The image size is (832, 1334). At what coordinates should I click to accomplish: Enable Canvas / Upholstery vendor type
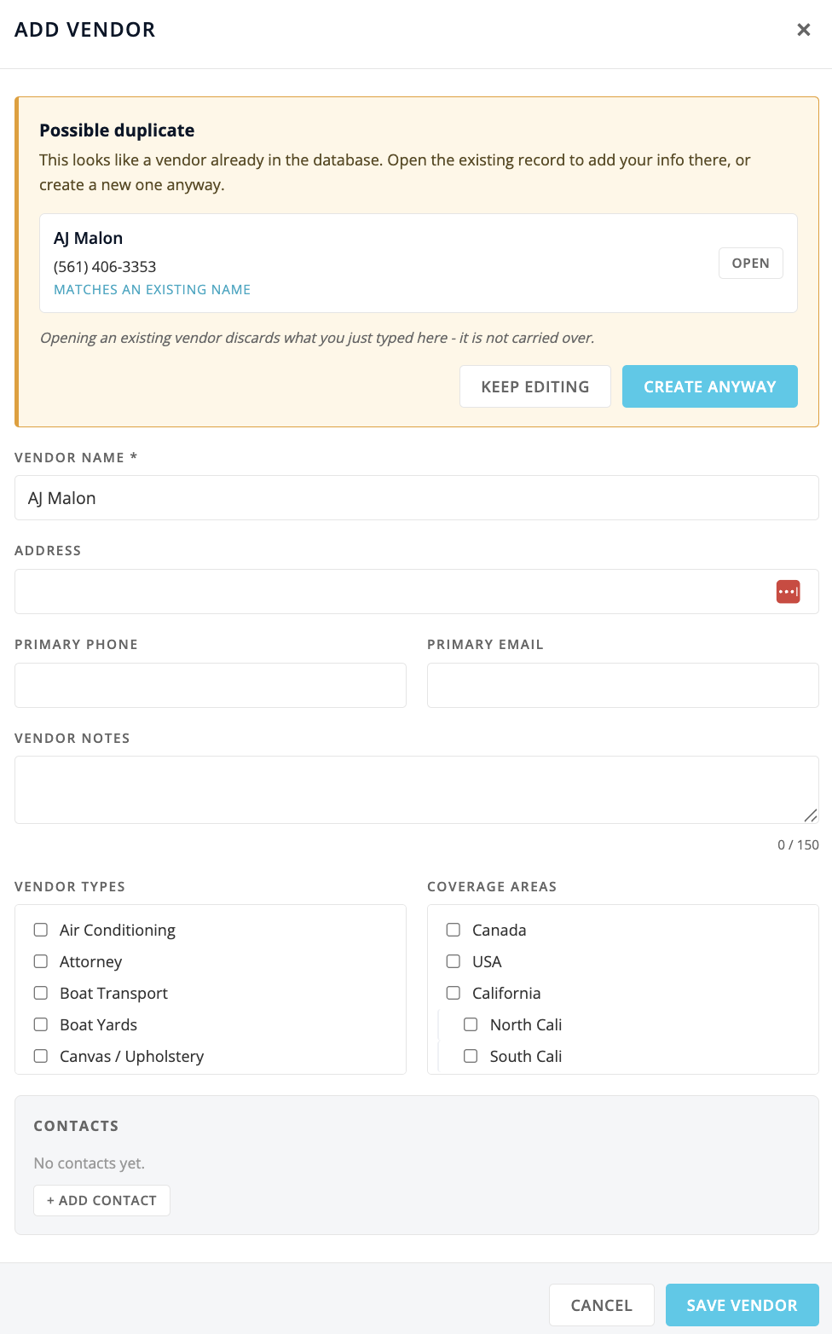click(x=41, y=1056)
